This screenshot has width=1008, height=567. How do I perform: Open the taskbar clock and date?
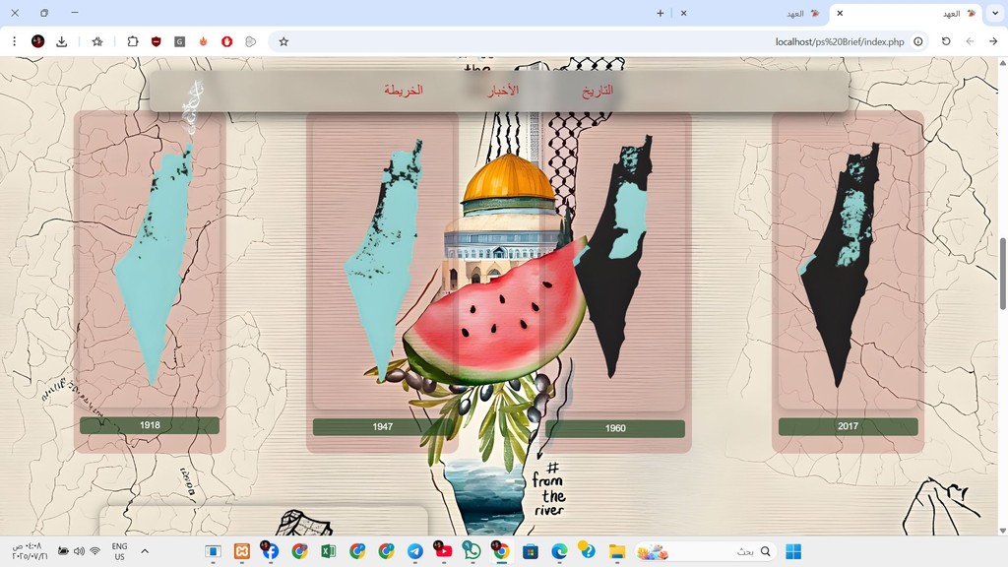pyautogui.click(x=29, y=551)
